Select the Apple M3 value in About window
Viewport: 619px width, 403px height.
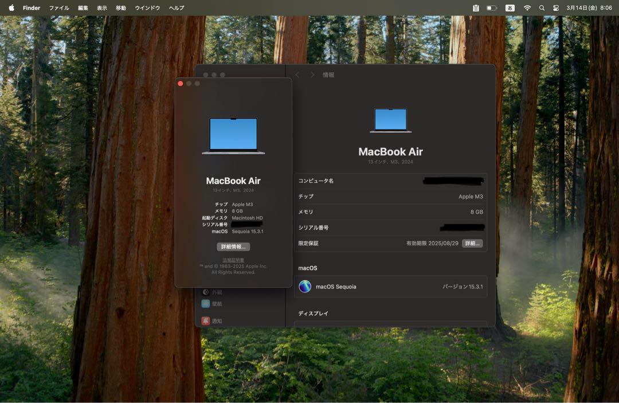tap(242, 205)
